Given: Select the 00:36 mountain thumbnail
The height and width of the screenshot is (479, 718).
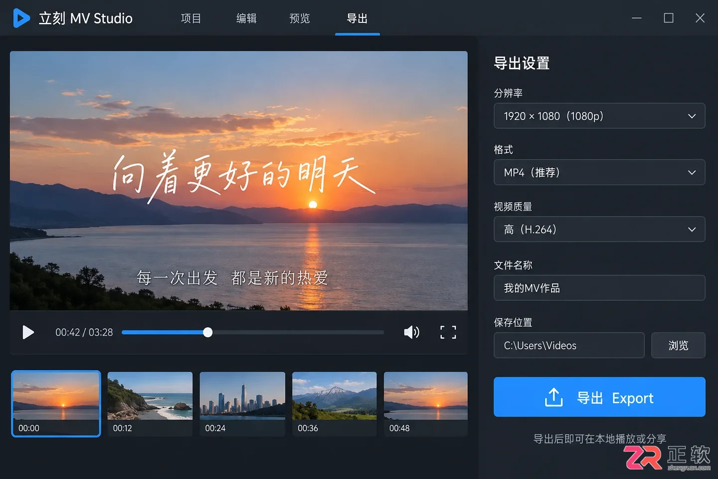Looking at the screenshot, I should pyautogui.click(x=335, y=404).
